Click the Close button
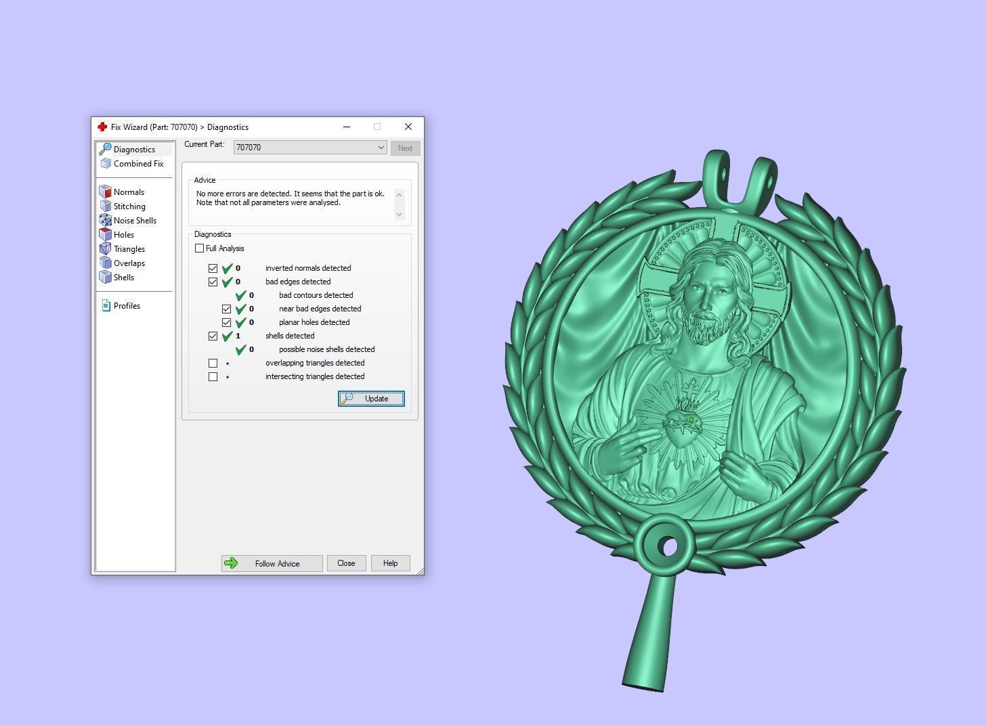The height and width of the screenshot is (725, 986). 346,563
